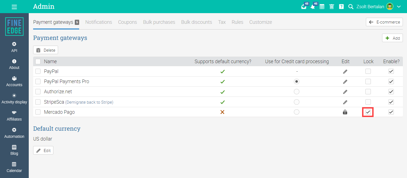Screen dimensions: 407x178
Task: Toggle Enable checkbox for PayPal Payments Pro
Action: [x=391, y=81]
